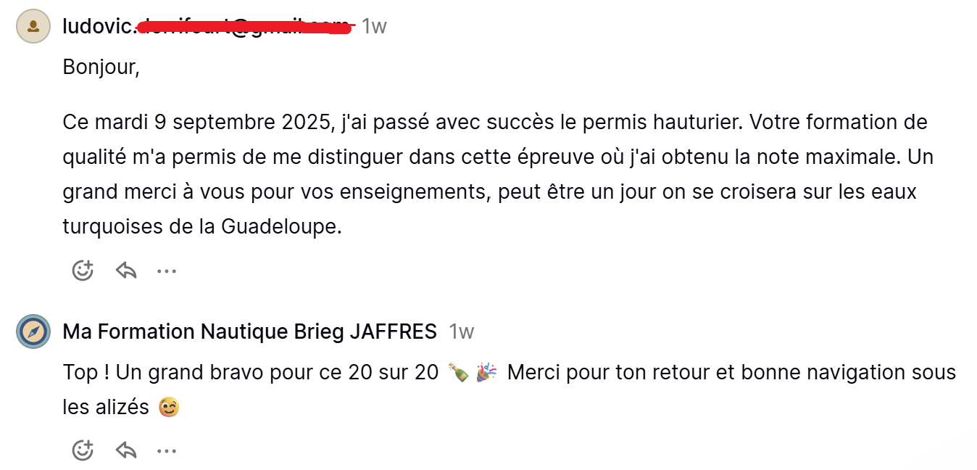Click the winking face emoji
Viewport: 977px width, 470px height.
168,408
